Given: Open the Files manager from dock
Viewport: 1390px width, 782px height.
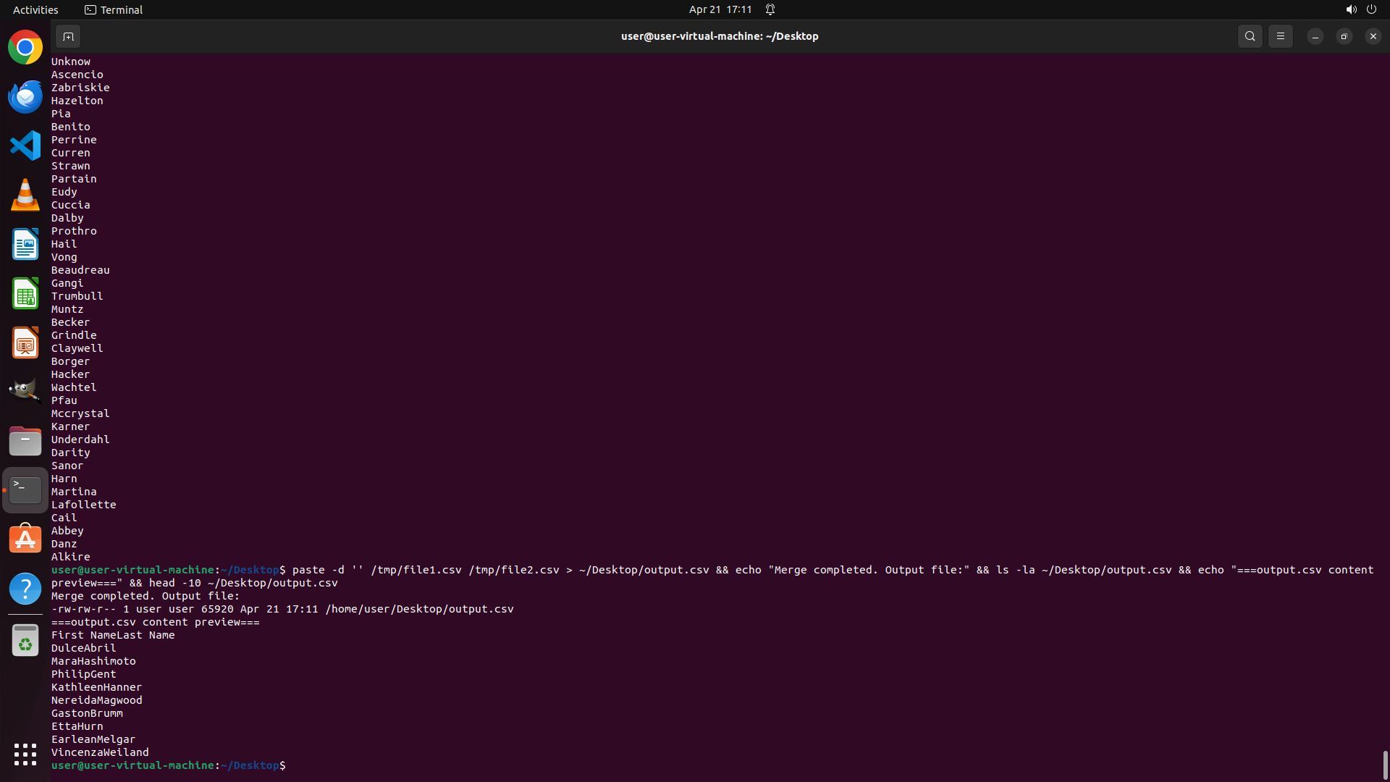Looking at the screenshot, I should pyautogui.click(x=25, y=441).
